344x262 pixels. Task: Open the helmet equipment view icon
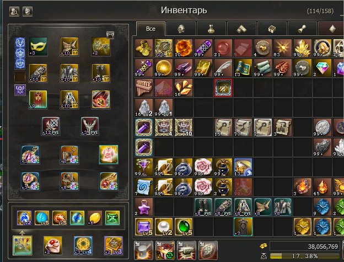(x=28, y=12)
